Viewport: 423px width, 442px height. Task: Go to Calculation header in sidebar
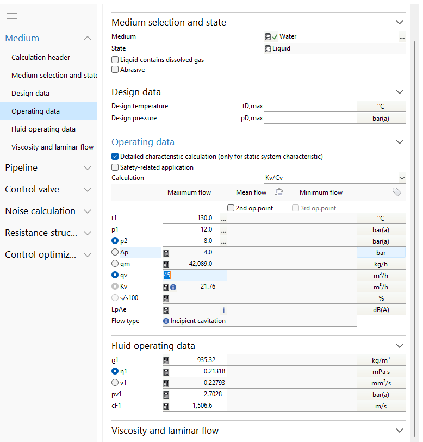tap(41, 58)
